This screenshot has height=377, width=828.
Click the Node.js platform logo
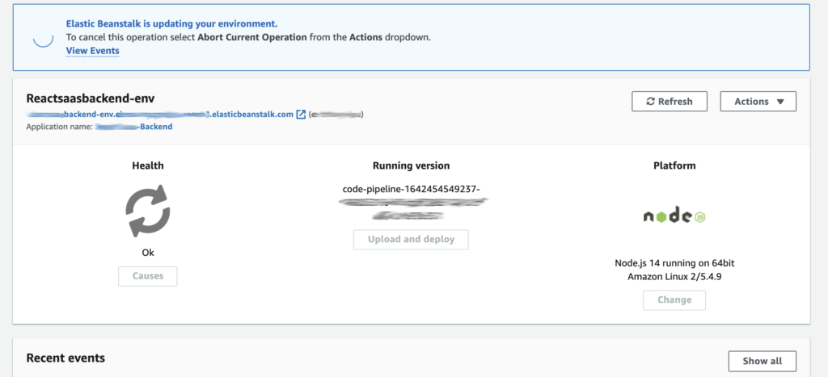674,216
